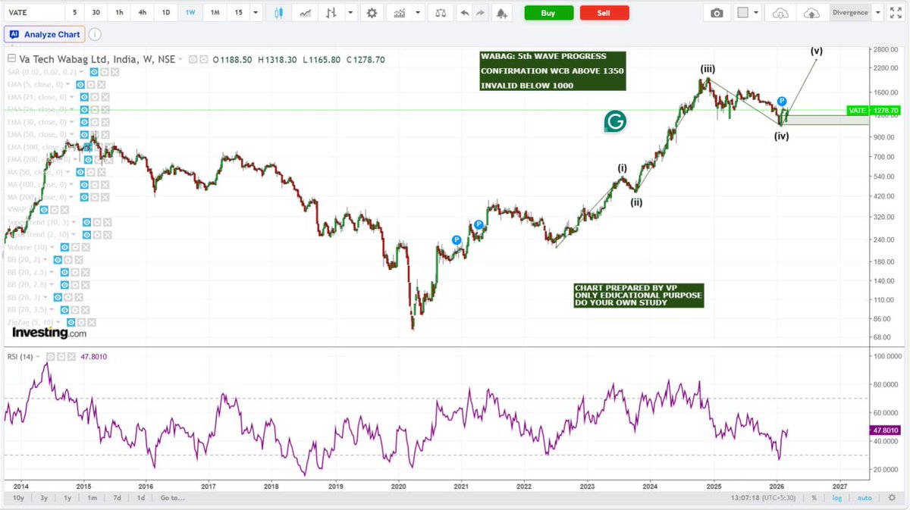910x510 pixels.
Task: Toggle log scale at bottom right
Action: click(x=838, y=498)
